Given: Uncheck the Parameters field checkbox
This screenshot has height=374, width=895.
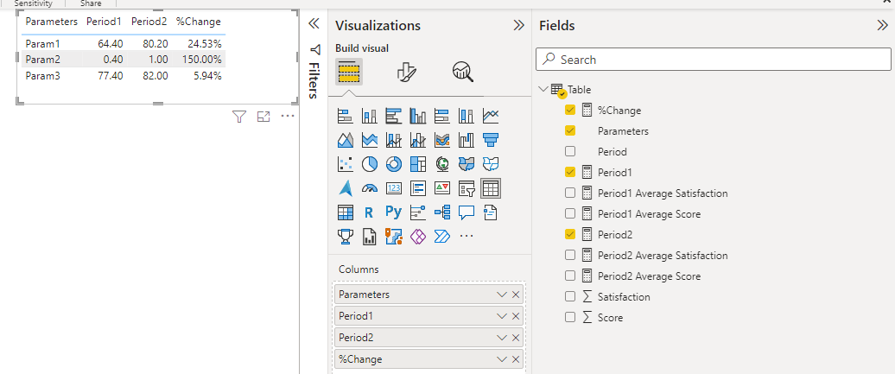Looking at the screenshot, I should 569,130.
